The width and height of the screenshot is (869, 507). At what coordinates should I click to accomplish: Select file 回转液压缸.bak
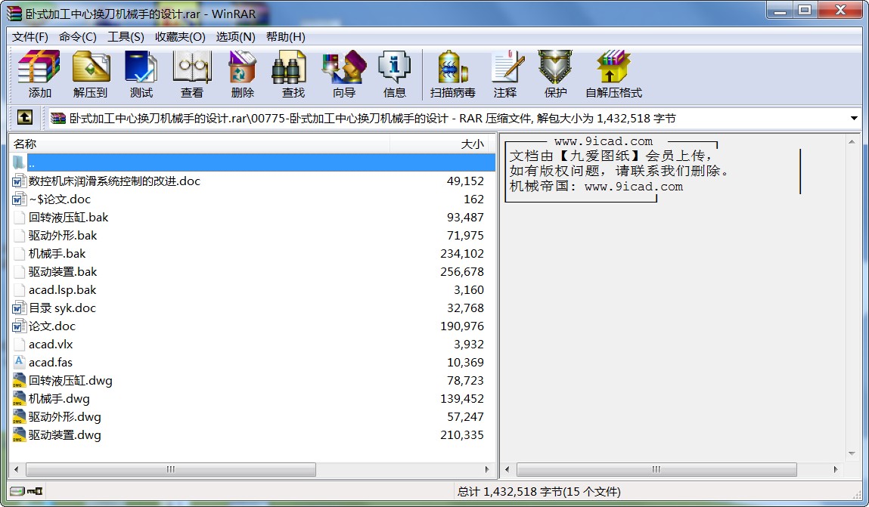pos(68,218)
